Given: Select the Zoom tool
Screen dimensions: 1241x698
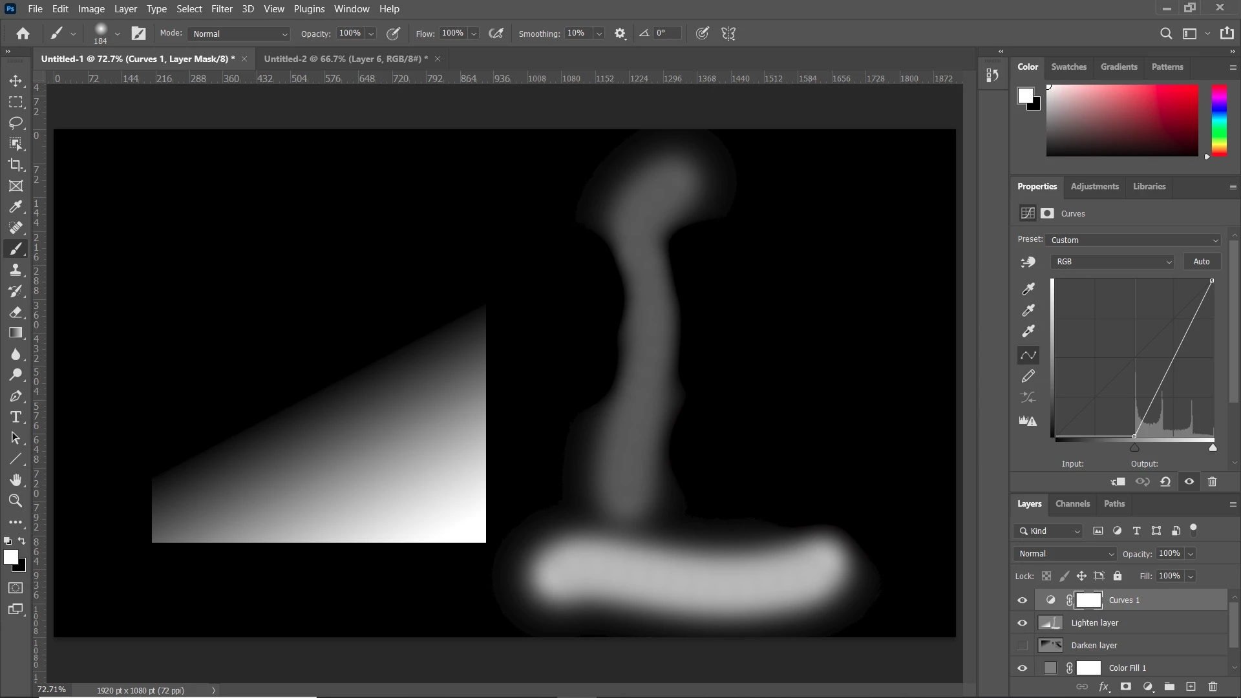Looking at the screenshot, I should (16, 500).
